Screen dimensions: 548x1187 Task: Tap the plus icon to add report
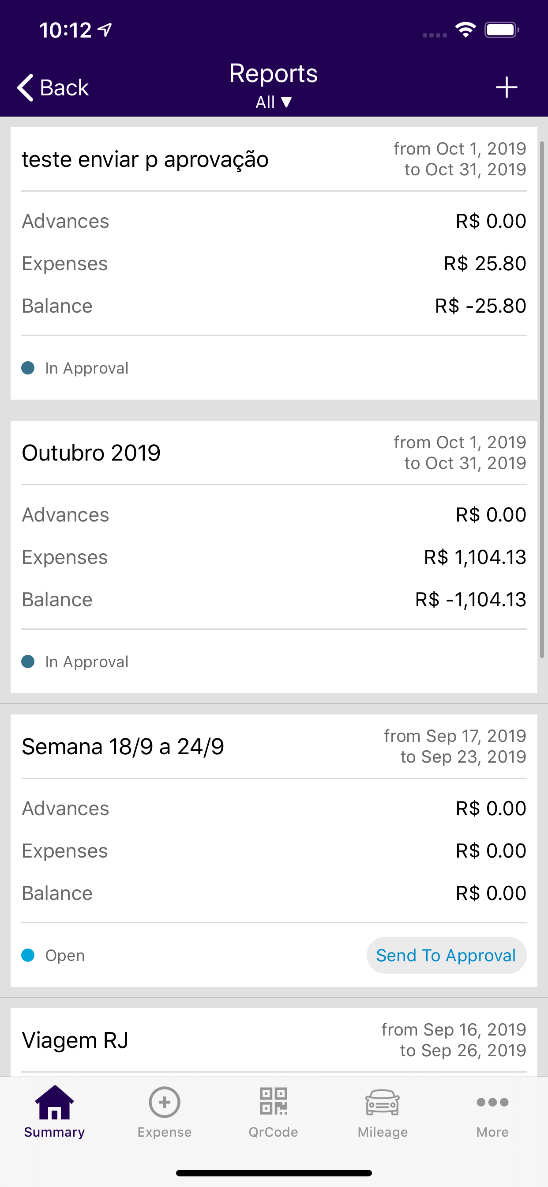click(x=506, y=87)
